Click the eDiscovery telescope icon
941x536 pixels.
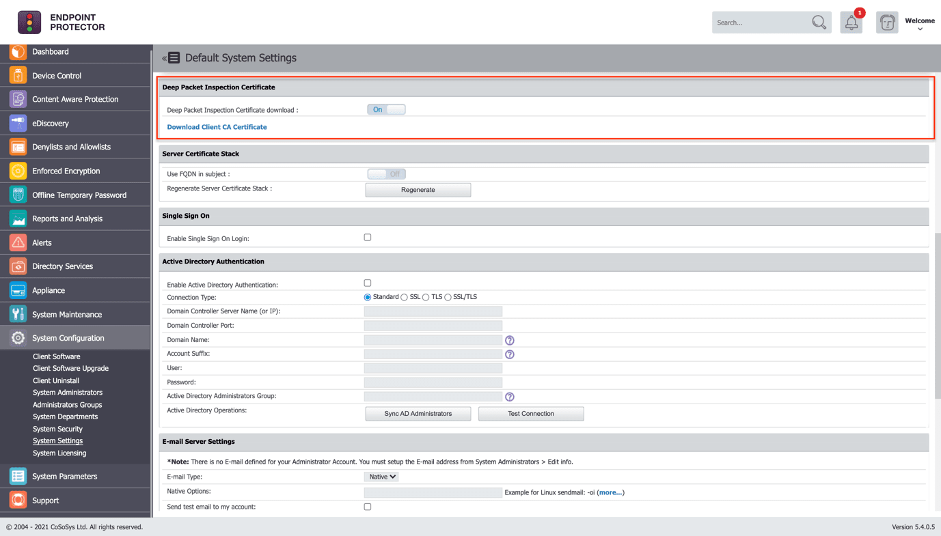pos(18,123)
